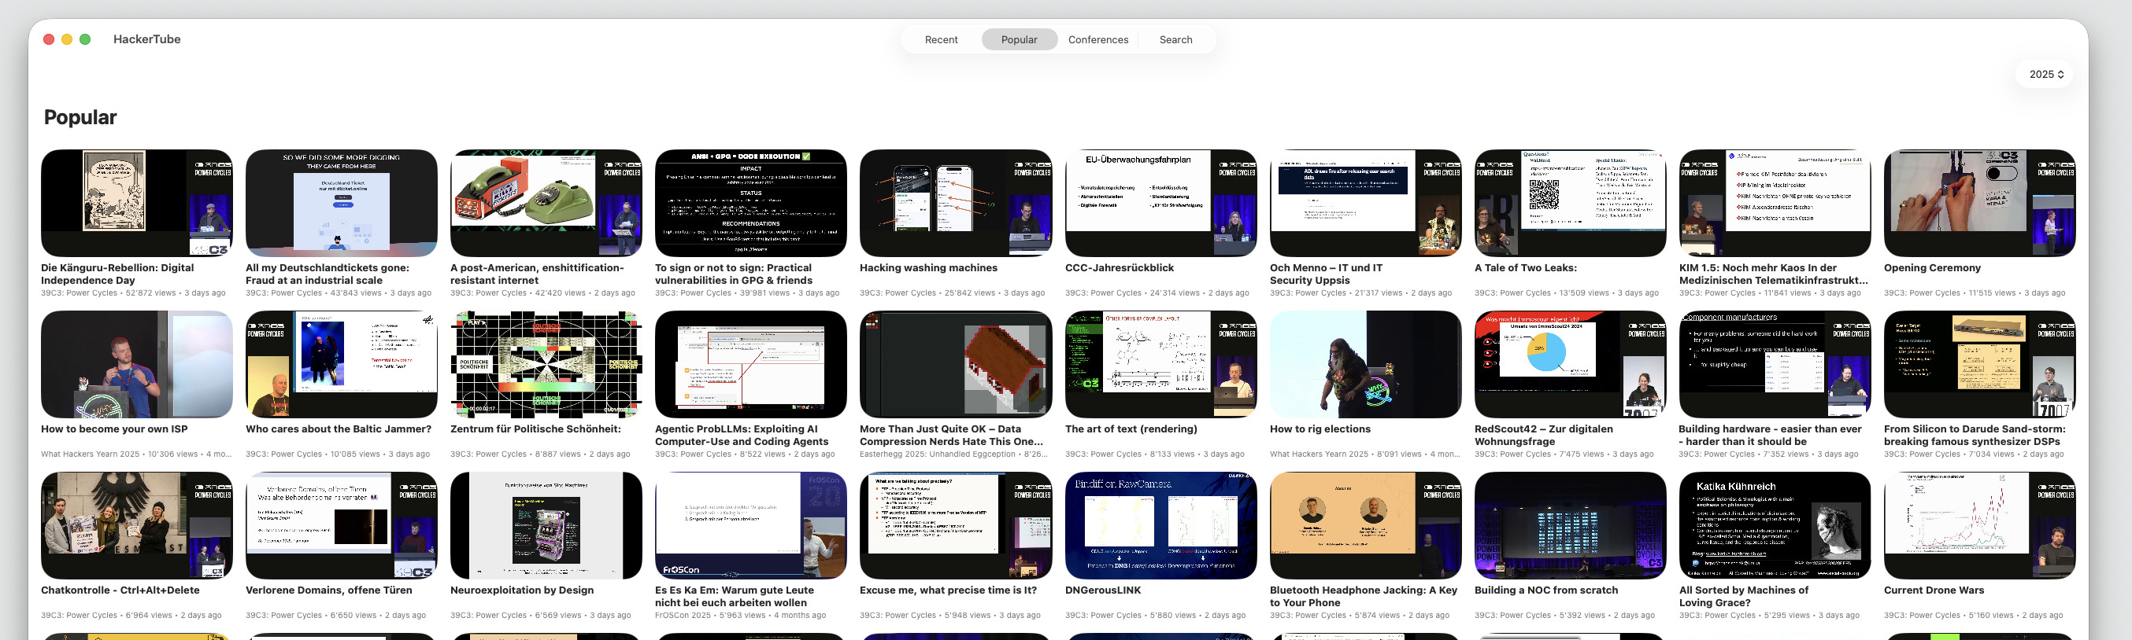The height and width of the screenshot is (640, 2132).
Task: Open the How to become your own ISP thumbnail
Action: [x=136, y=364]
